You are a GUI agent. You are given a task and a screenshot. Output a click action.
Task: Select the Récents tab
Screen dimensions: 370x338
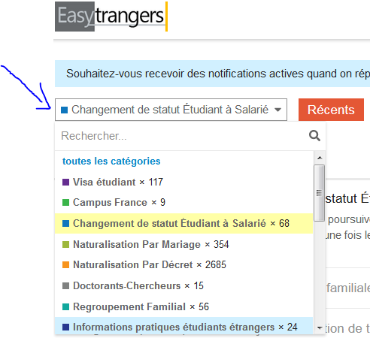coord(331,110)
